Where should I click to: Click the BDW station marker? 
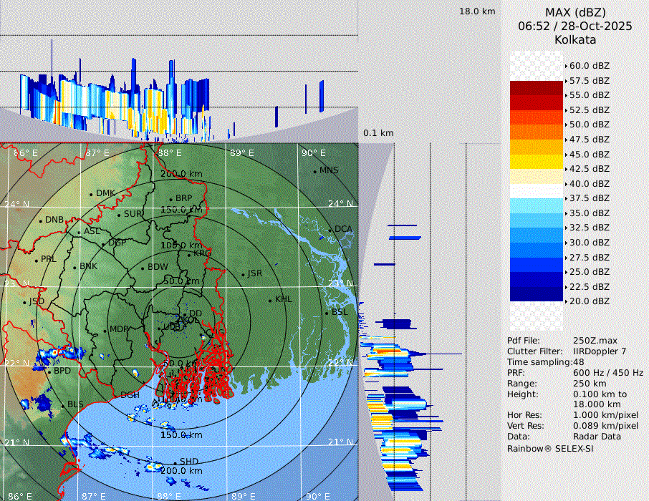click(x=143, y=268)
